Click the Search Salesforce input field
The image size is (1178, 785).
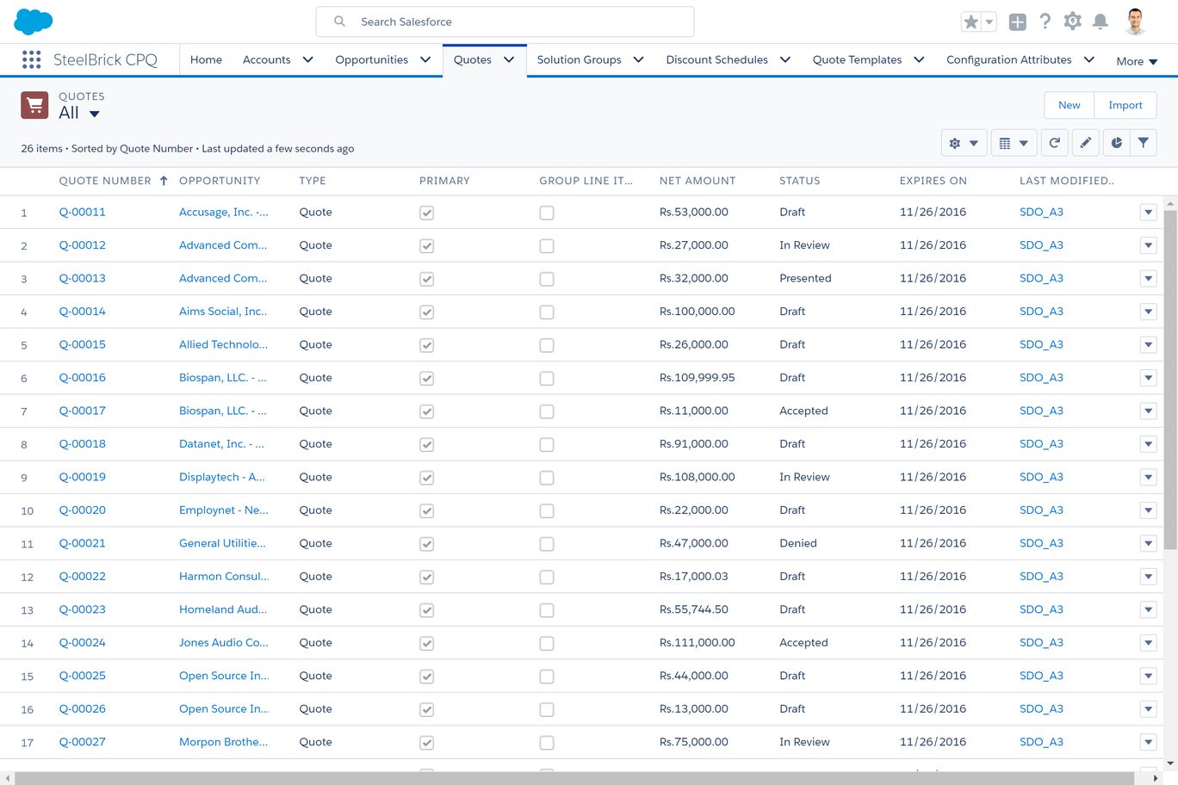(505, 22)
